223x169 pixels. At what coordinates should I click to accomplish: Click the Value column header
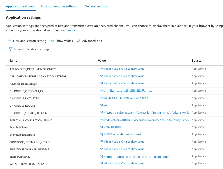tap(102, 61)
